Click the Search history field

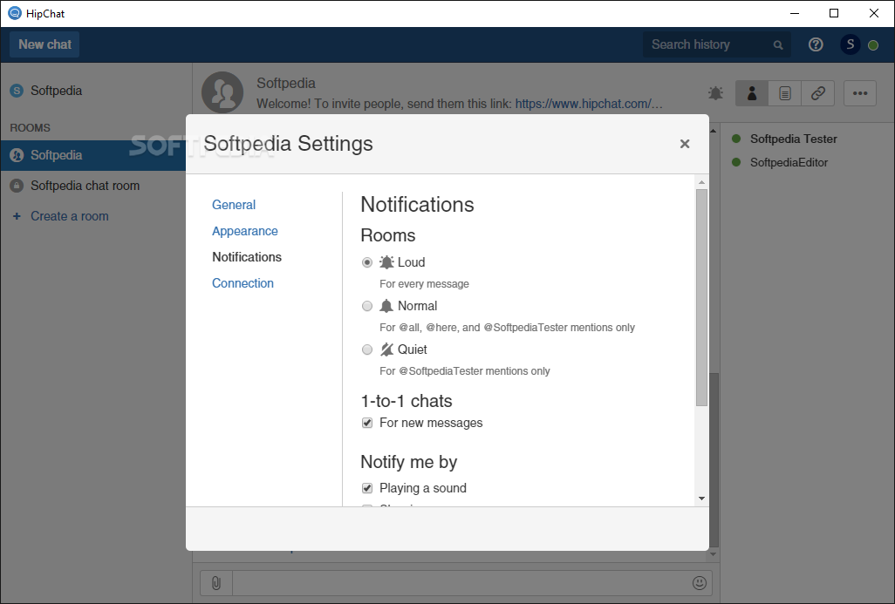(x=716, y=44)
